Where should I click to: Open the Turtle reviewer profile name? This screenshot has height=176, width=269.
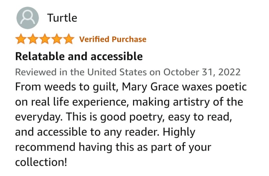click(62, 18)
